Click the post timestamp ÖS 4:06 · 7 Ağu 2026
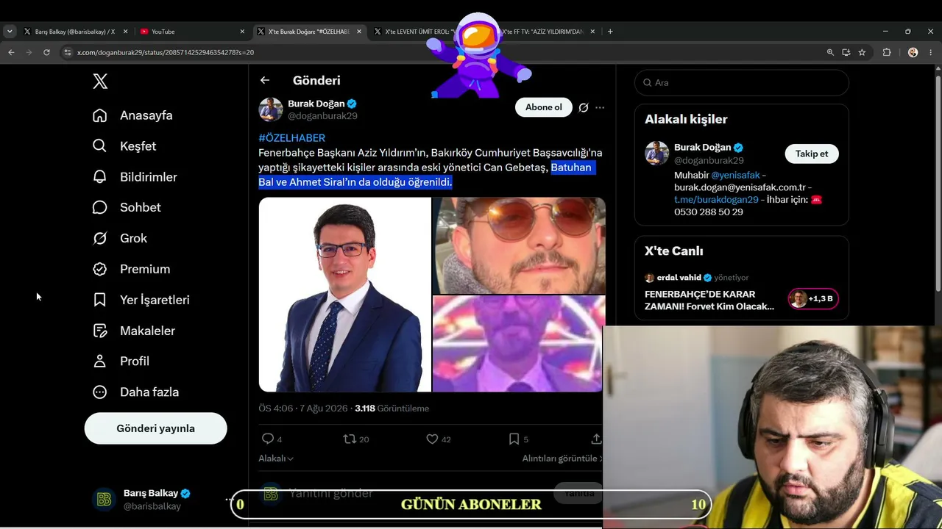 (304, 408)
